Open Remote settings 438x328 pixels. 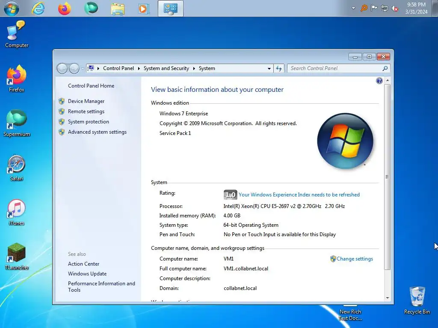pyautogui.click(x=86, y=111)
